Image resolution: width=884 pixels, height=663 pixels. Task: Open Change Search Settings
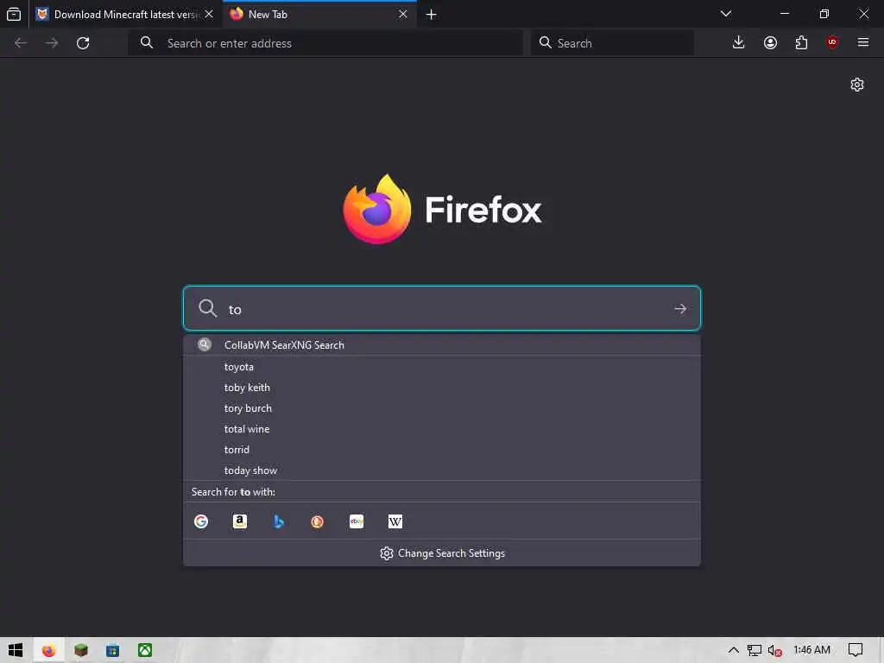[x=442, y=553]
